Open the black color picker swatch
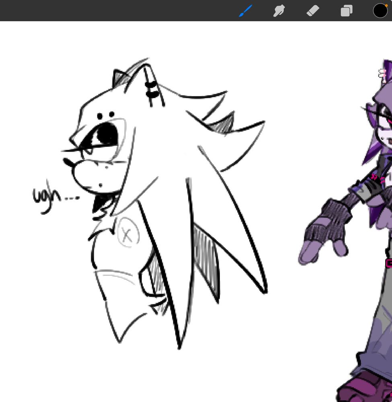Screen dimensions: 392x402 coord(380,11)
